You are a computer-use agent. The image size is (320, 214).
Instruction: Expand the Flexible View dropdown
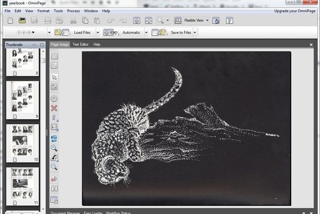(x=207, y=20)
